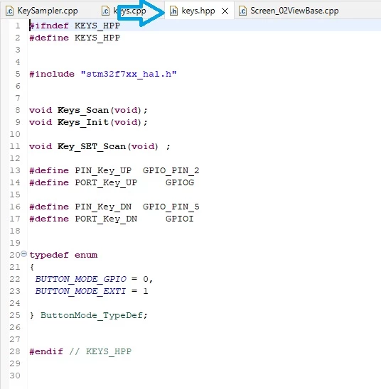This screenshot has width=381, height=389.
Task: Click line number 13 in gutter
Action: click(15, 170)
